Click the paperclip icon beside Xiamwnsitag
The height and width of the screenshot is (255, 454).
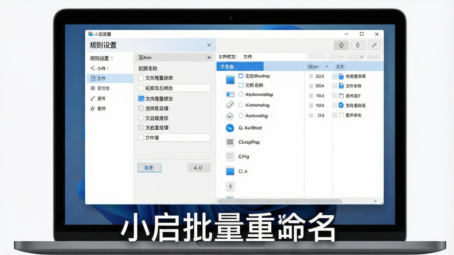pos(230,104)
